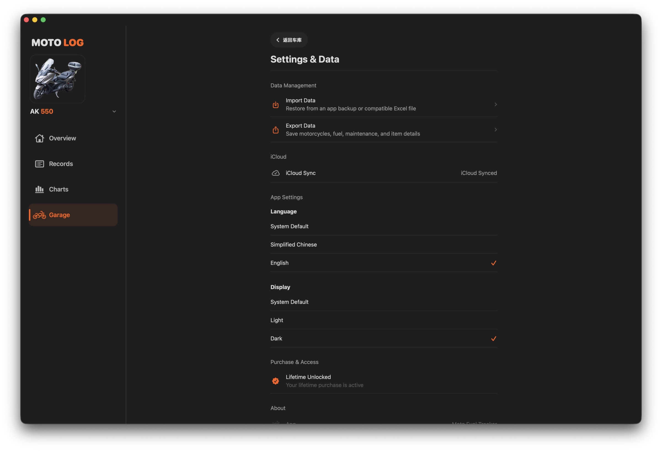Click the Records list icon
Image resolution: width=662 pixels, height=451 pixels.
click(x=39, y=164)
